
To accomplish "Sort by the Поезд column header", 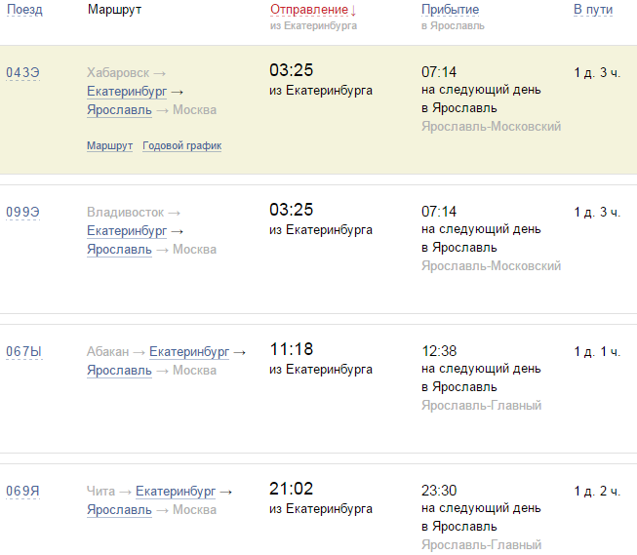I will [24, 10].
